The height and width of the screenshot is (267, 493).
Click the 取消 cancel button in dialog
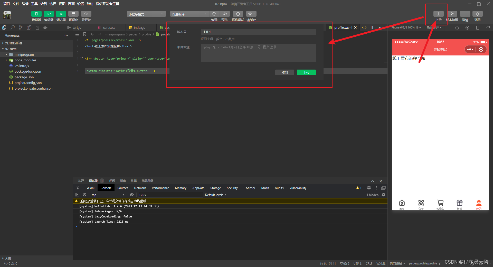point(285,72)
